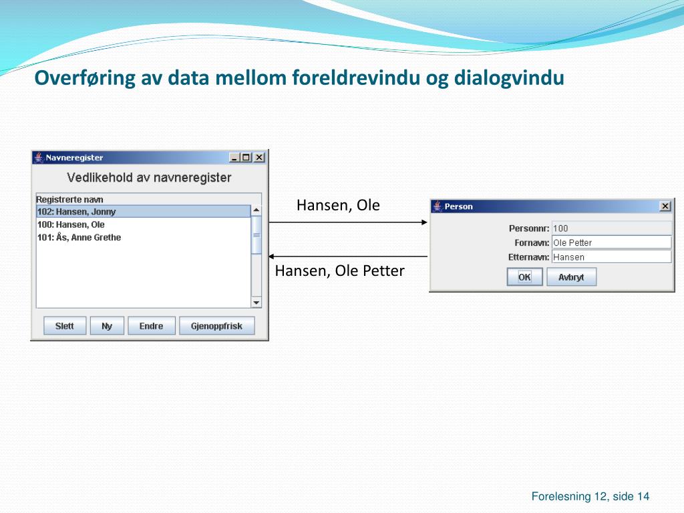Cancel with Avbryt in Person dialog
This screenshot has height=513, width=684.
(572, 277)
